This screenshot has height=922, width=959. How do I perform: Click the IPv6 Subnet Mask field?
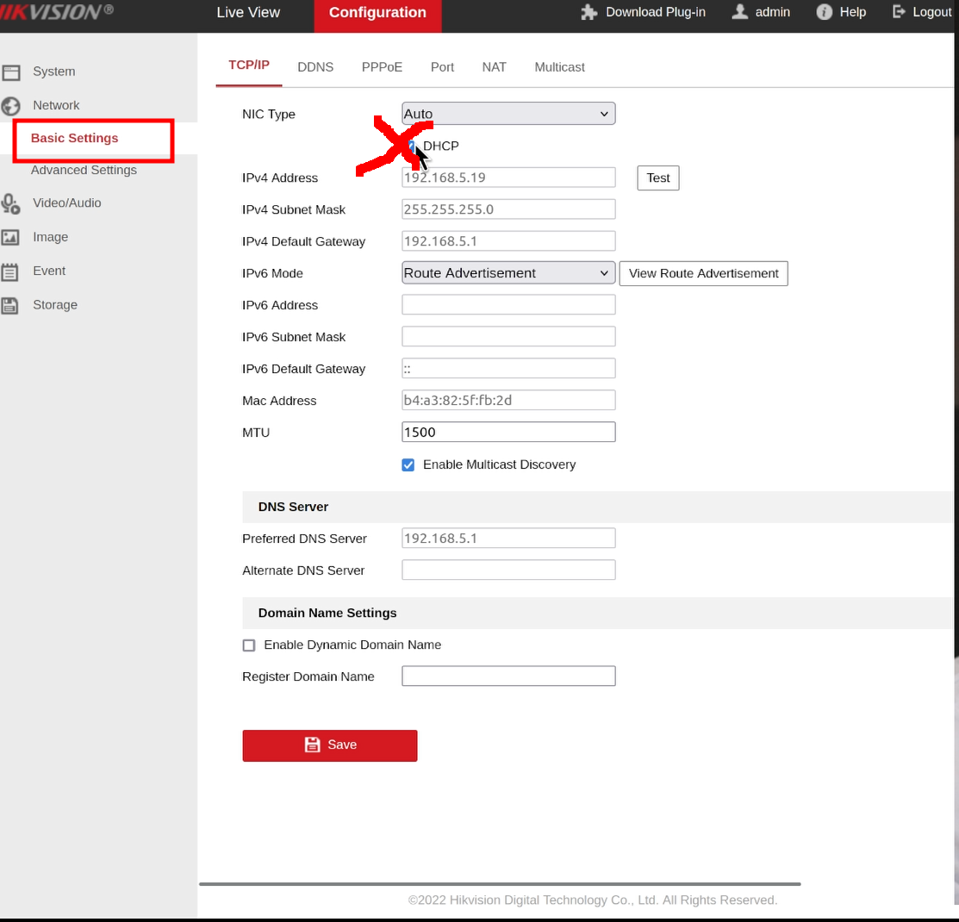(508, 337)
